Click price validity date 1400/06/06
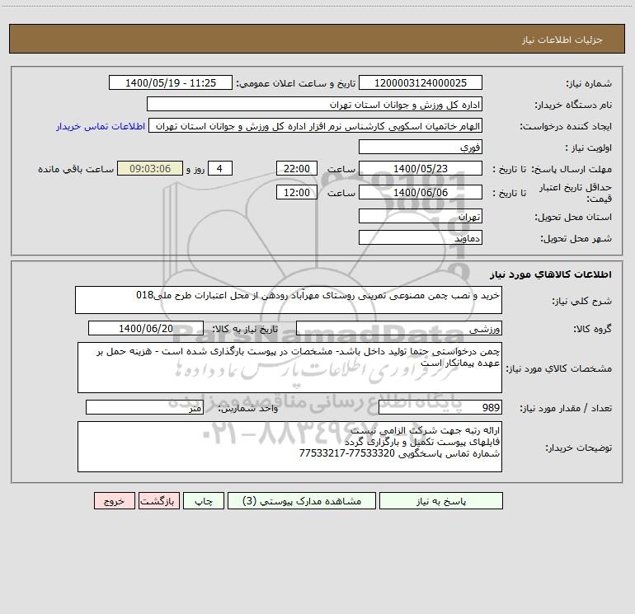The height and width of the screenshot is (614, 635). click(421, 192)
